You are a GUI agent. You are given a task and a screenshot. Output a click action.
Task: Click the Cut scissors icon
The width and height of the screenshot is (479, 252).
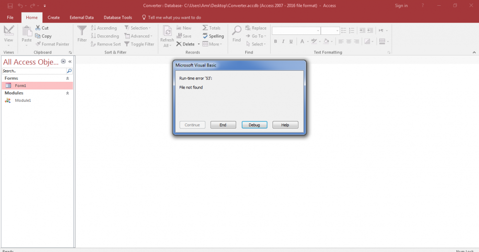[x=38, y=28]
